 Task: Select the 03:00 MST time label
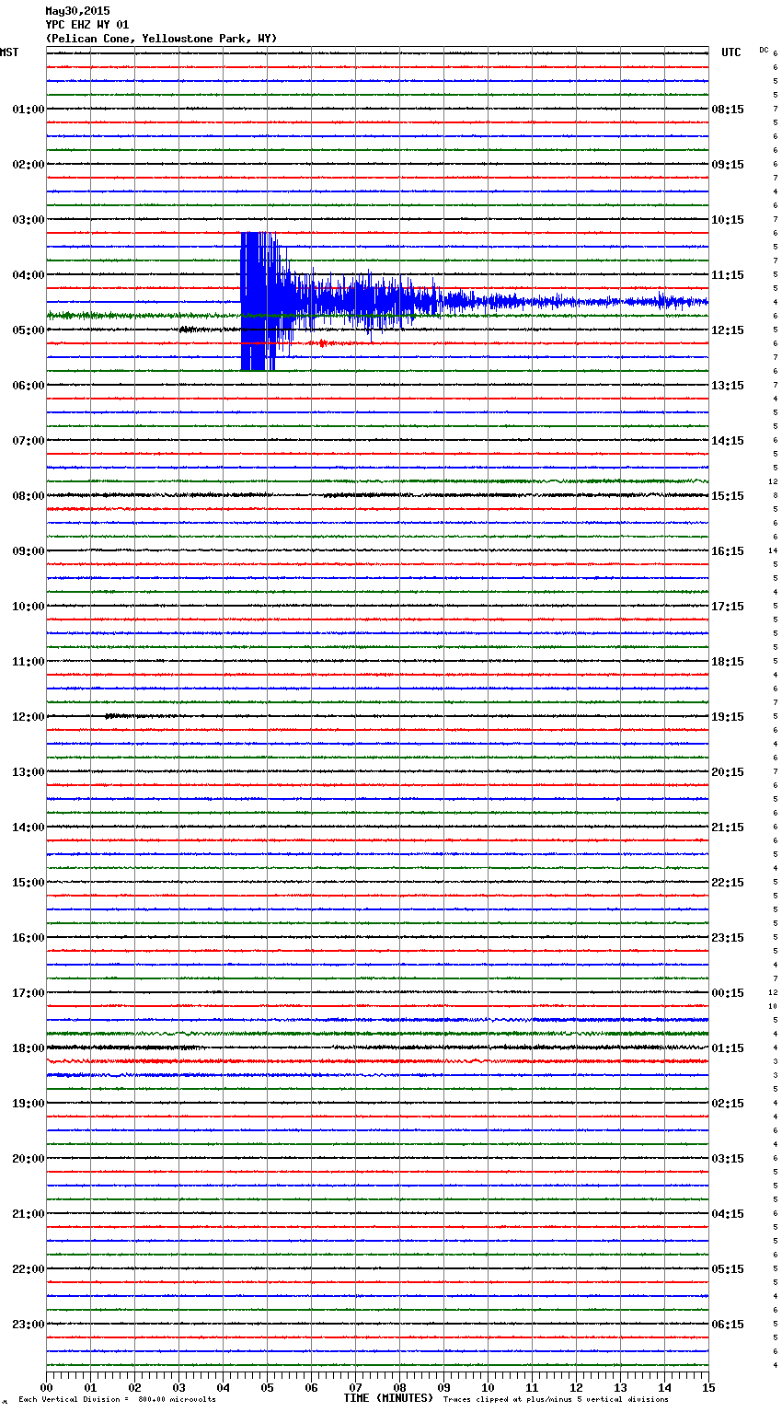click(x=29, y=220)
